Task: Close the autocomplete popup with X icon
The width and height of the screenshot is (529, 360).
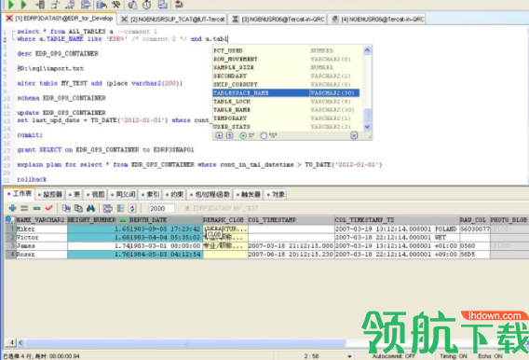Action: click(x=354, y=135)
